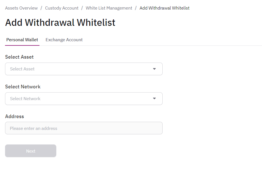Click the Add Withdrawal Whitelist breadcrumb
Screen dimensions: 262x170
[164, 8]
